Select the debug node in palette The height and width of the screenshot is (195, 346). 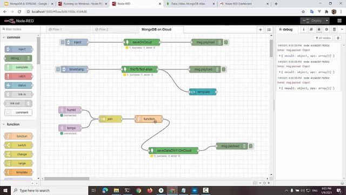[x=18, y=58]
